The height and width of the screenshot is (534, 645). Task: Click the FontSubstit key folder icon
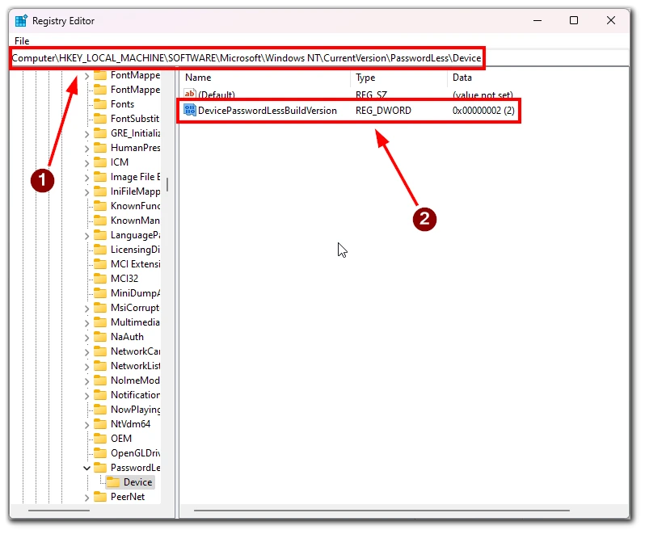click(100, 119)
